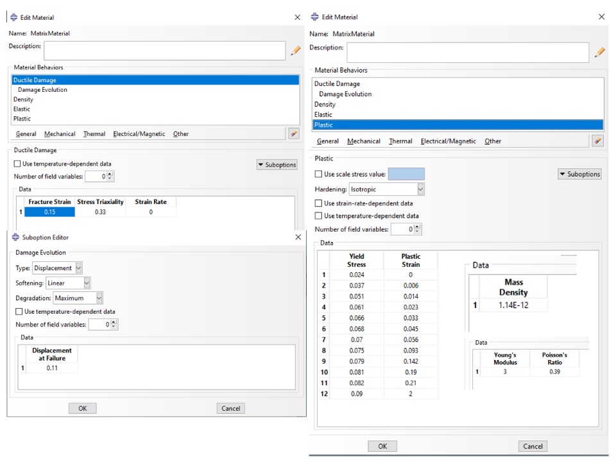Select Elastic in left behaviors list
The width and height of the screenshot is (616, 464).
pos(155,109)
